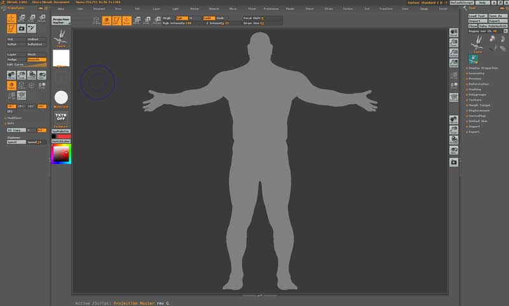This screenshot has height=306, width=509.
Task: Open the Preferences menu
Action: pos(271,9)
